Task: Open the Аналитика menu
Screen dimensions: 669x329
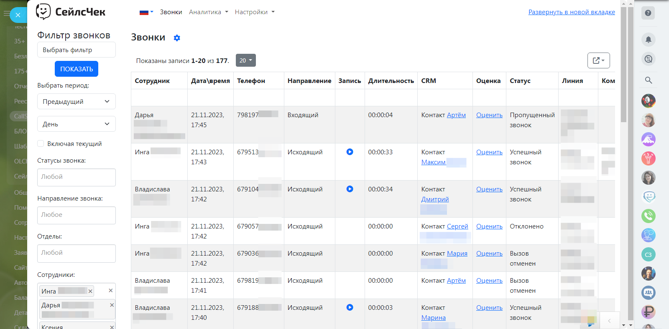Action: coord(208,12)
